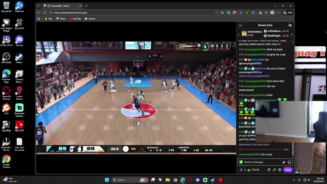Screen dimensions: 327x184
Task: Open CPUID CPU-Z desktop shortcut
Action: (6, 41)
